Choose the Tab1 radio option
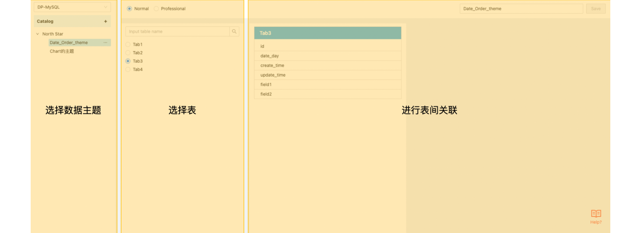Screen dimensions: 641x233 128,44
